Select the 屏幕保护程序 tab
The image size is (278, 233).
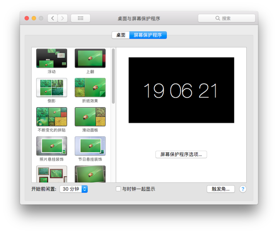[148, 35]
